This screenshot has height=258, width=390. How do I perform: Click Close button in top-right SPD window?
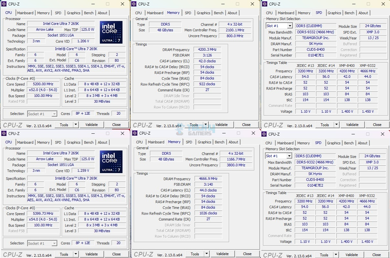coord(377,125)
